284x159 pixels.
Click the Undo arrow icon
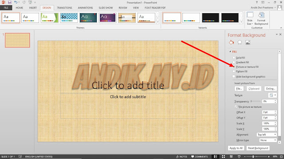click(x=16, y=2)
